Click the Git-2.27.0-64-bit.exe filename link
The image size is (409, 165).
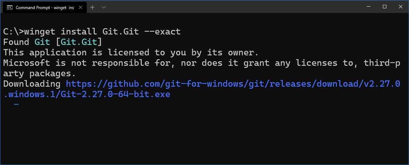coord(116,94)
